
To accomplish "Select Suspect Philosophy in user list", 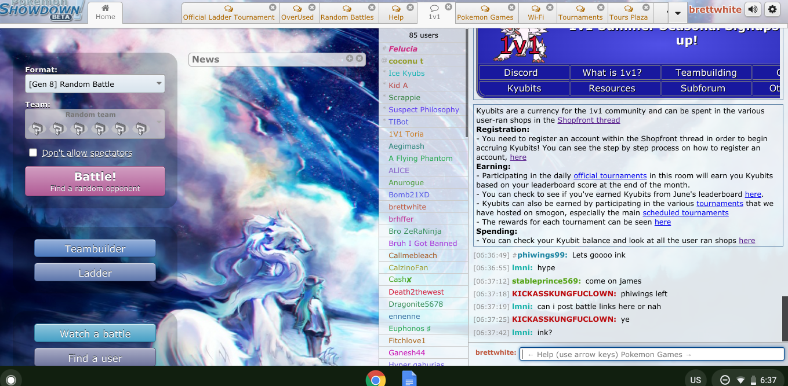I will 424,110.
